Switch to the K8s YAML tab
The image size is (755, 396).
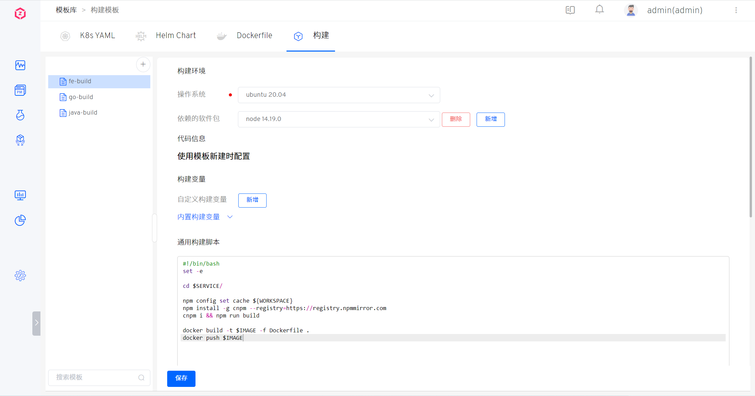tap(97, 35)
